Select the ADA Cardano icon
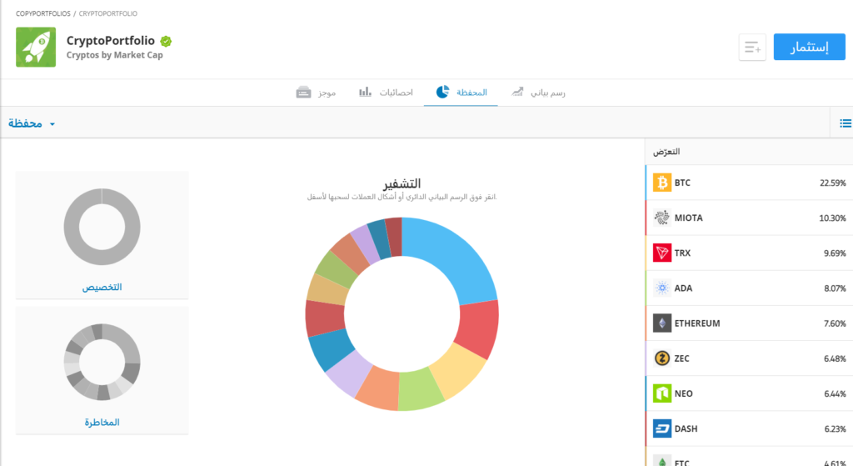 pos(662,288)
